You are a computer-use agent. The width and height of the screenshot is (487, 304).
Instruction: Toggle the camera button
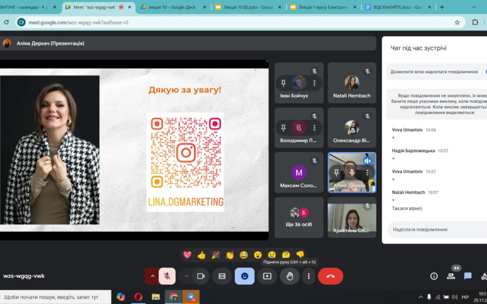click(x=201, y=276)
